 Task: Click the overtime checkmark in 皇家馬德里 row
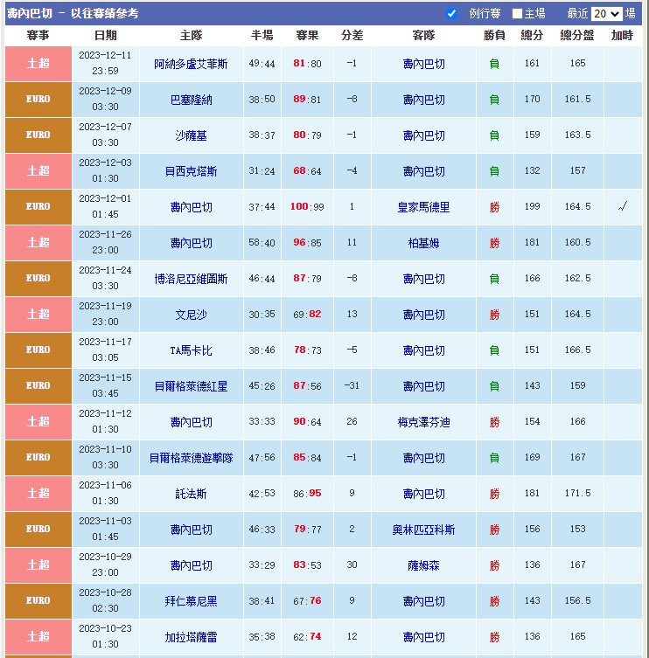pos(623,206)
